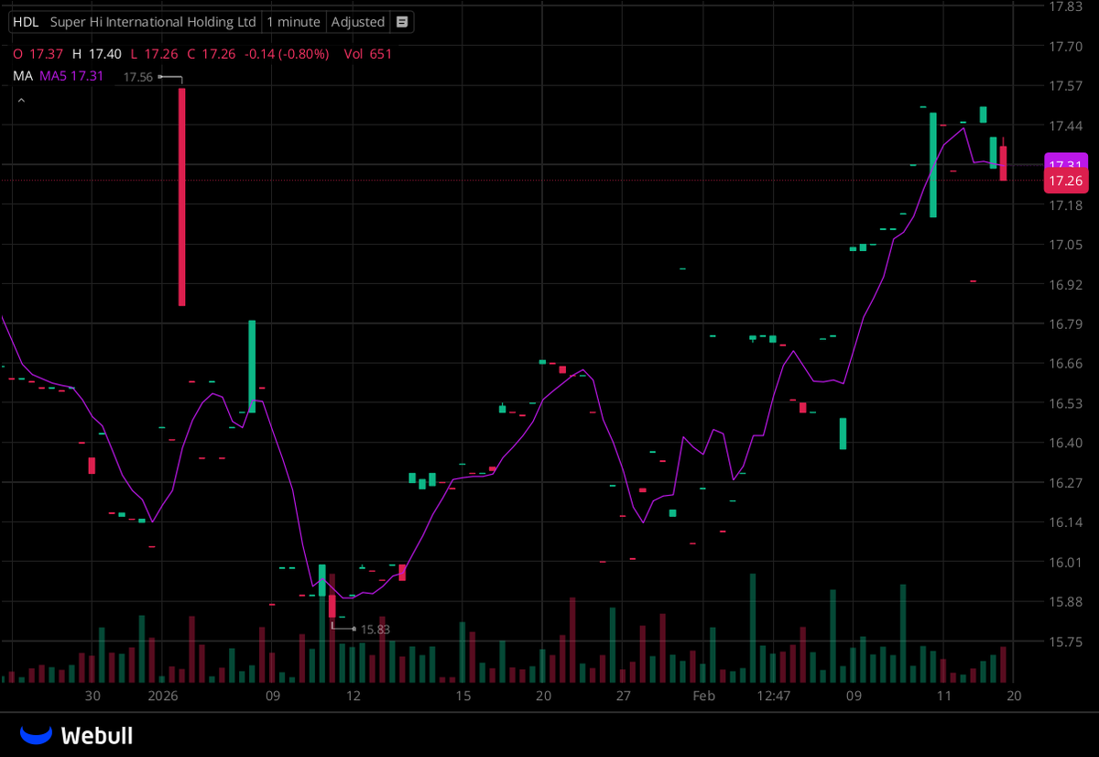Click the close value C 17.26

pos(211,54)
